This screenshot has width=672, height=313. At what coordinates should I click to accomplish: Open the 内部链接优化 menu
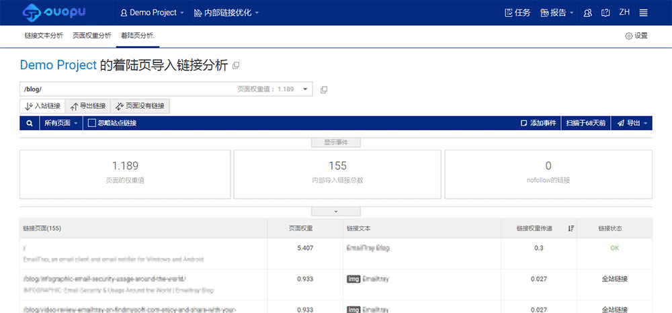[x=226, y=13]
